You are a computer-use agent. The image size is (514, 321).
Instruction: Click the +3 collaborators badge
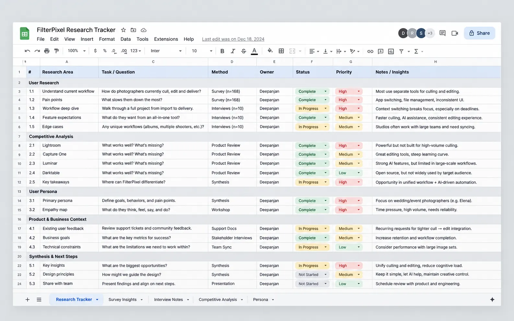click(430, 33)
